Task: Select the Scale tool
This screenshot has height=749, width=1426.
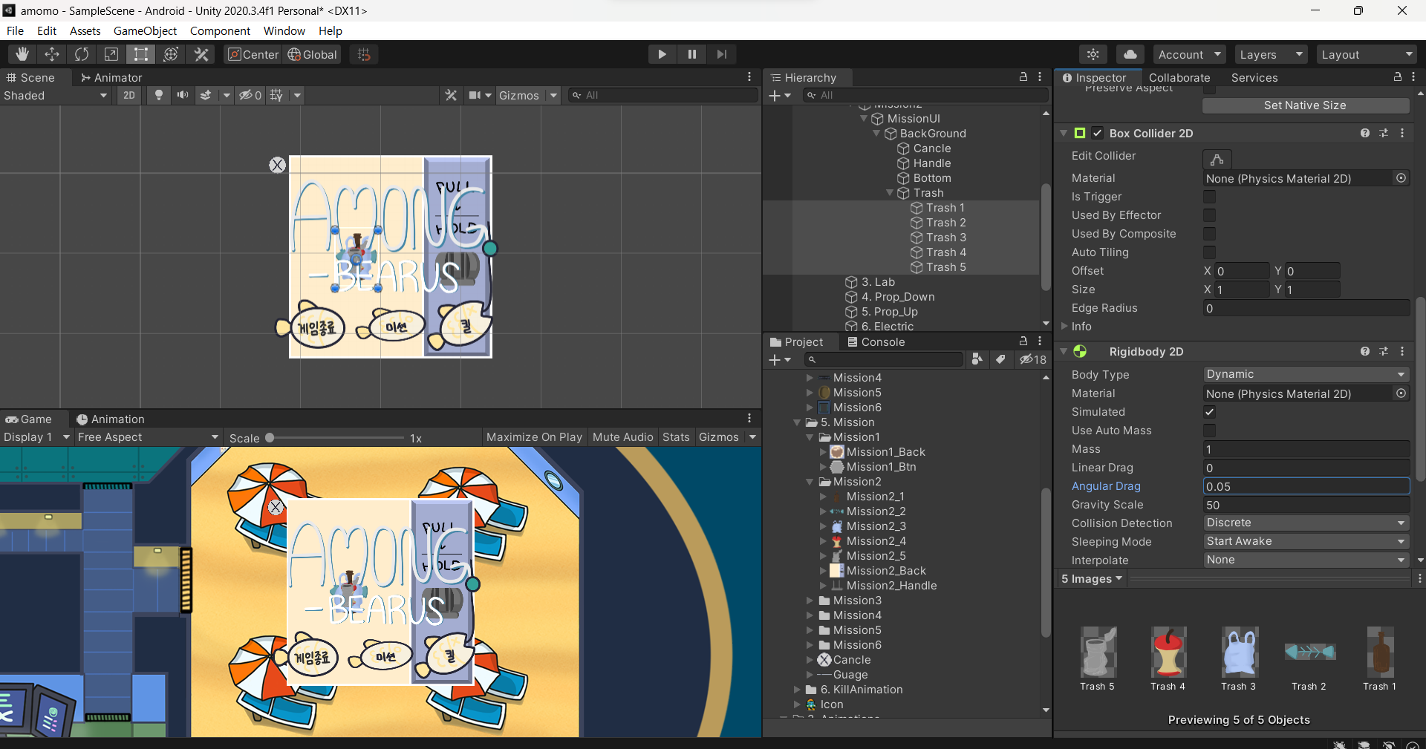Action: tap(111, 54)
